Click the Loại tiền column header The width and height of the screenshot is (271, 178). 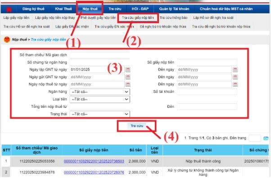[154, 150]
